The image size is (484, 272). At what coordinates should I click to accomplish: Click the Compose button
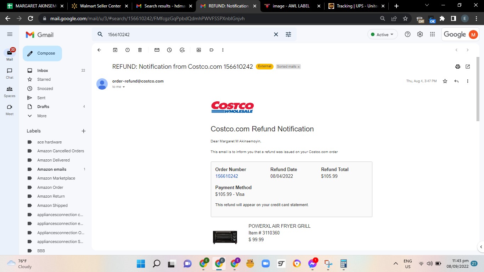click(42, 53)
